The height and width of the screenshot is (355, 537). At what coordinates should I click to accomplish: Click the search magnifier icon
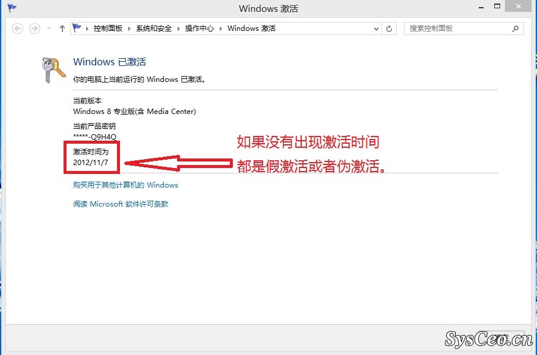516,28
